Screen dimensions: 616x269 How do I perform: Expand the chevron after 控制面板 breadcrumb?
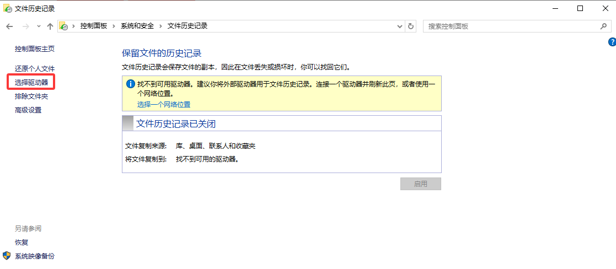point(114,26)
